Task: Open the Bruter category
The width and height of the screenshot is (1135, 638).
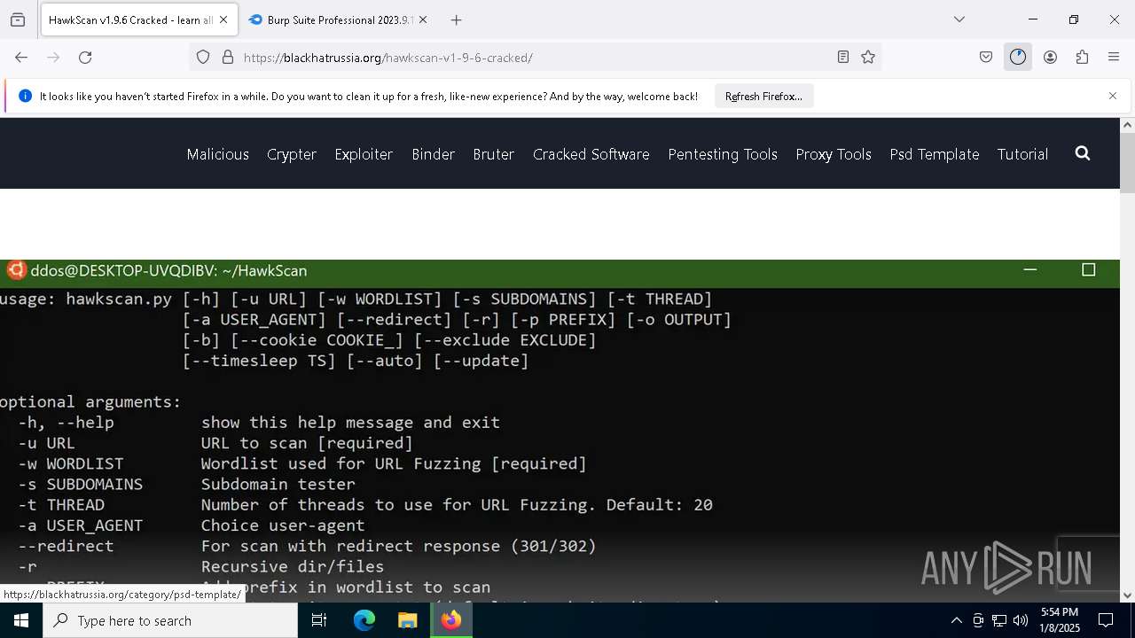Action: [494, 154]
